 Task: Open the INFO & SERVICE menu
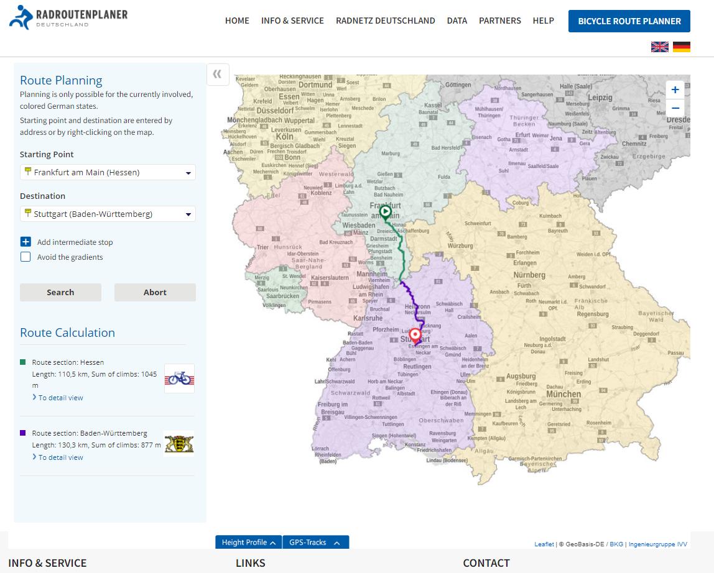(x=292, y=21)
